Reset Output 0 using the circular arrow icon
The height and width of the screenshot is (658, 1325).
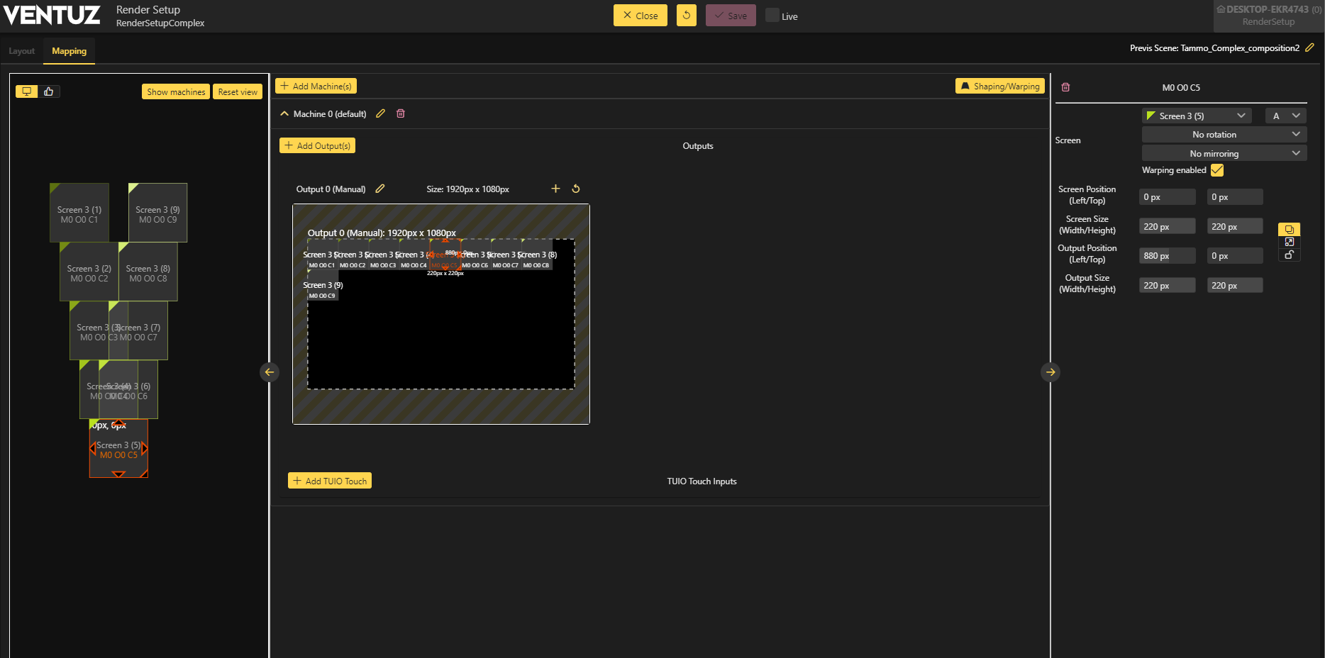tap(576, 189)
